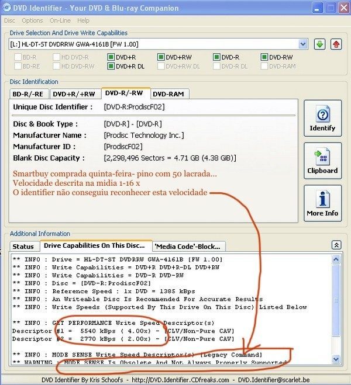Toggle the HD DVD-R checkbox
This screenshot has width=351, height=385.
coord(57,57)
